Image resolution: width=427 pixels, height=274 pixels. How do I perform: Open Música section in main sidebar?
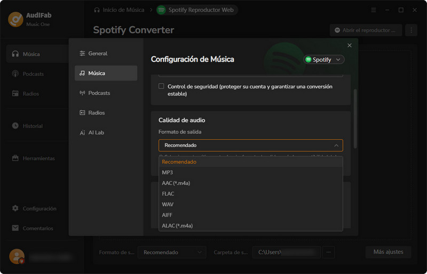click(37, 54)
